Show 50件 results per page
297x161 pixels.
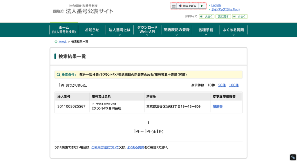(222, 85)
